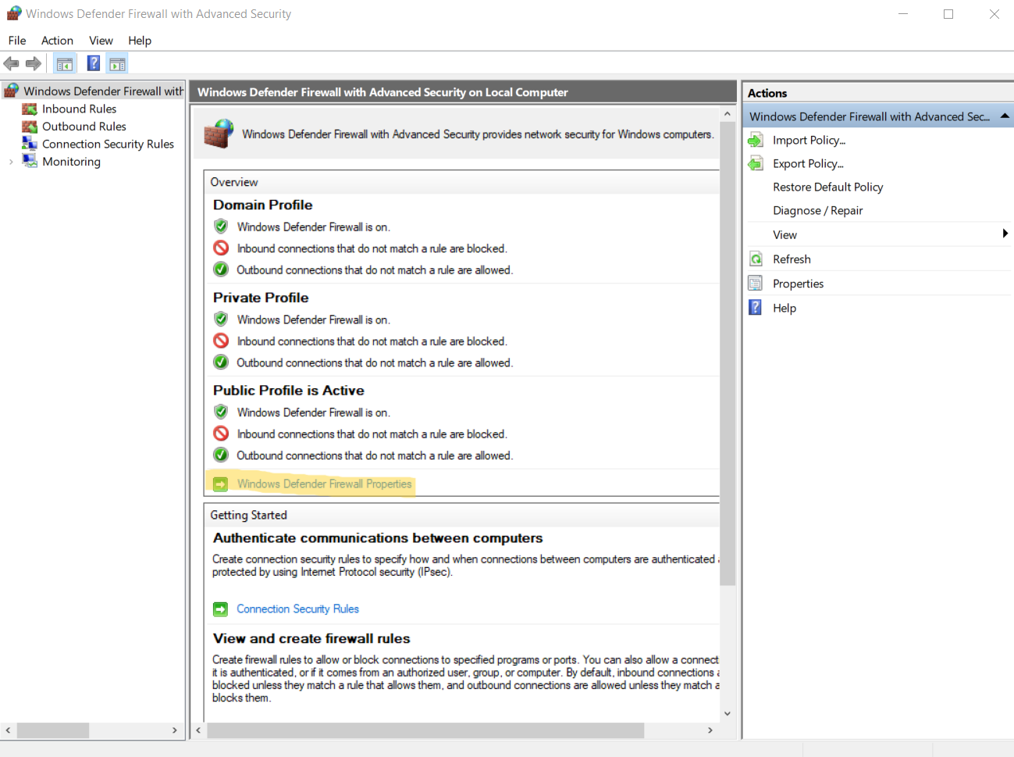Image resolution: width=1014 pixels, height=757 pixels.
Task: Click the Back arrow toolbar icon
Action: tap(11, 64)
